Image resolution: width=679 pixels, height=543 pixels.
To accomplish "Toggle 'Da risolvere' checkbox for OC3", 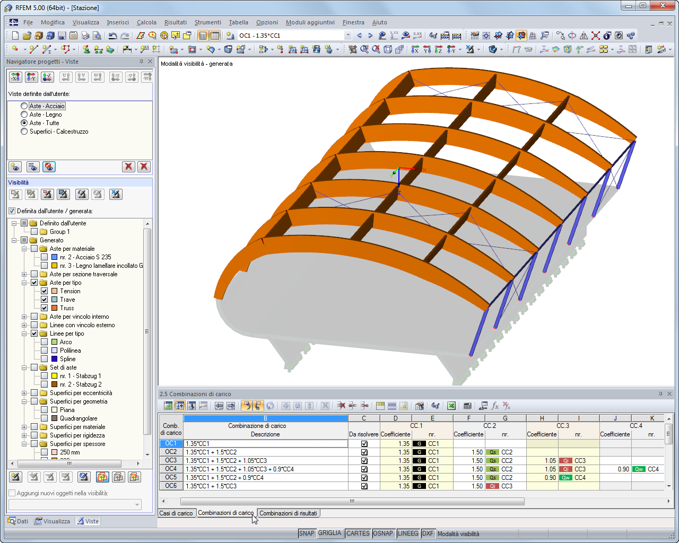I will click(x=364, y=461).
